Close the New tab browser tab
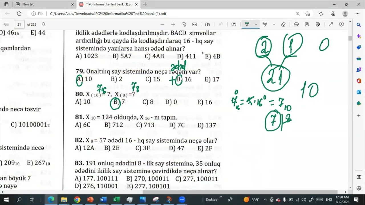 pyautogui.click(x=72, y=4)
